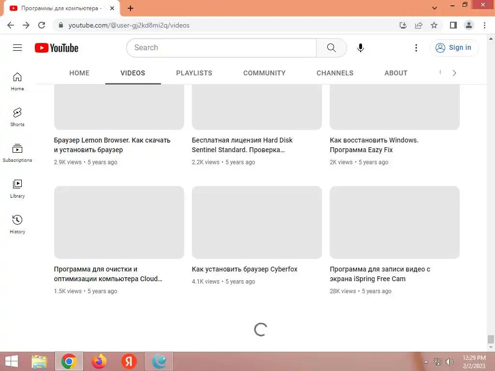
Task: Click the scrollbar up arrow
Action: (x=491, y=39)
